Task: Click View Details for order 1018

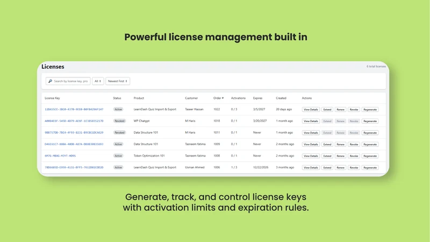Action: point(311,121)
